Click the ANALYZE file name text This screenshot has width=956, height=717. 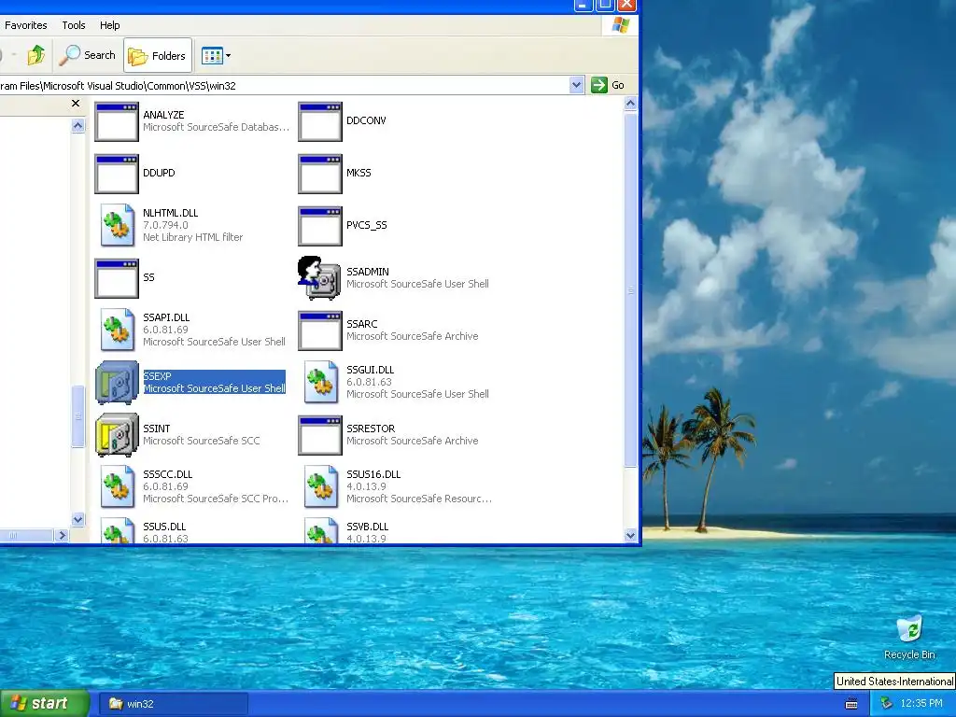[x=163, y=115]
